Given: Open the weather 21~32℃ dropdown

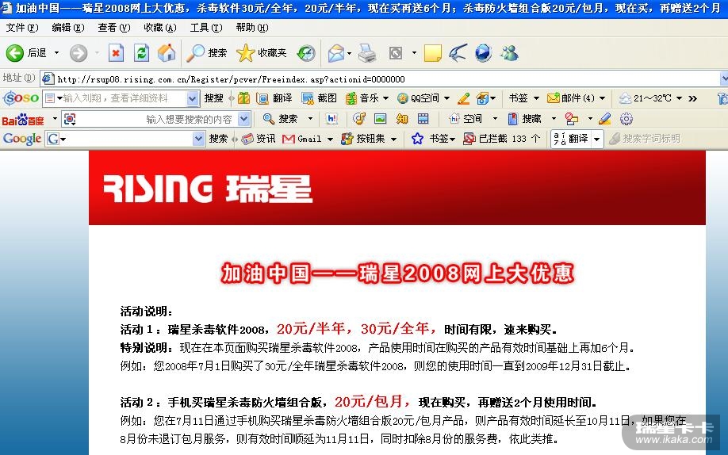Looking at the screenshot, I should pyautogui.click(x=679, y=98).
